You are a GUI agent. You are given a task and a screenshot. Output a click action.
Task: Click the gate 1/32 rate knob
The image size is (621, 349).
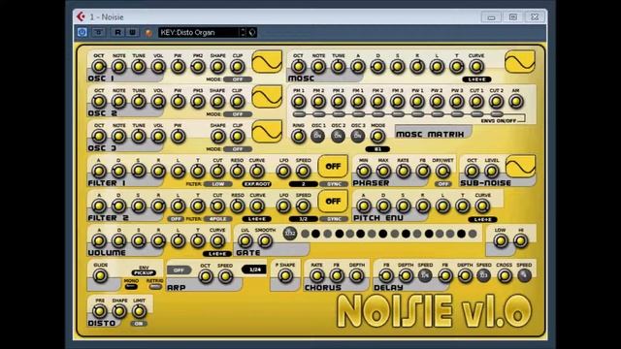coord(290,233)
